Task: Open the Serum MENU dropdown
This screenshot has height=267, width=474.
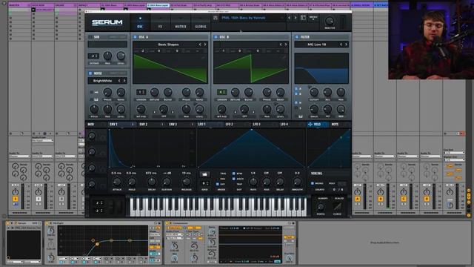Action: click(313, 18)
